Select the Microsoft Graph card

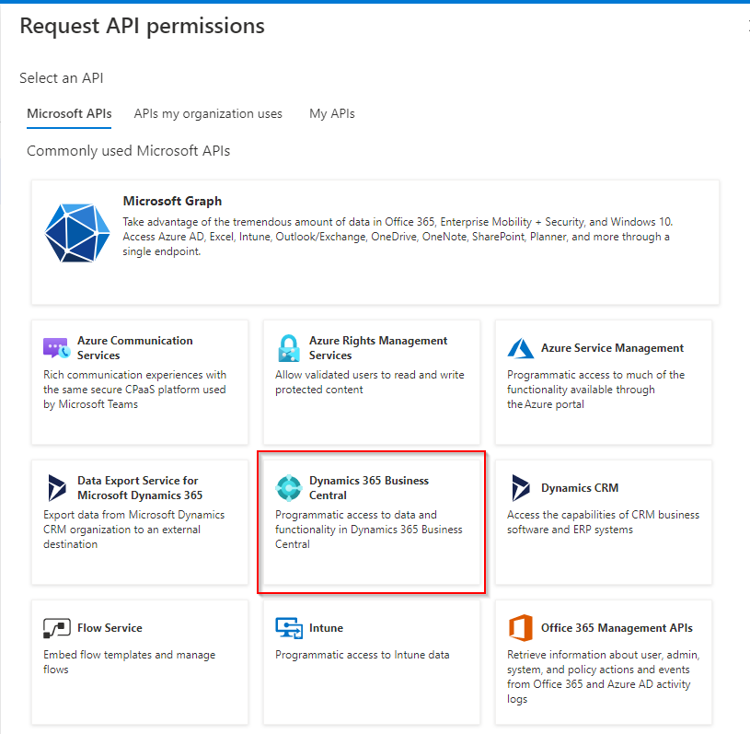375,242
